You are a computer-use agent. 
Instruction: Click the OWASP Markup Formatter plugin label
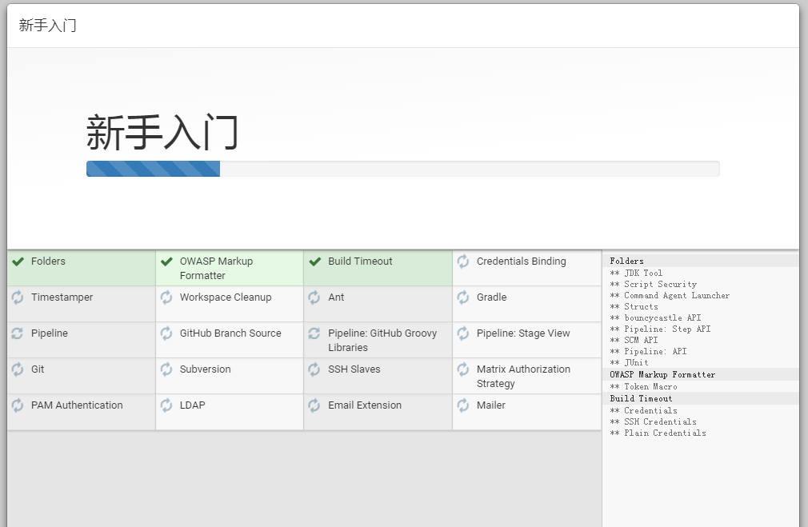[217, 269]
